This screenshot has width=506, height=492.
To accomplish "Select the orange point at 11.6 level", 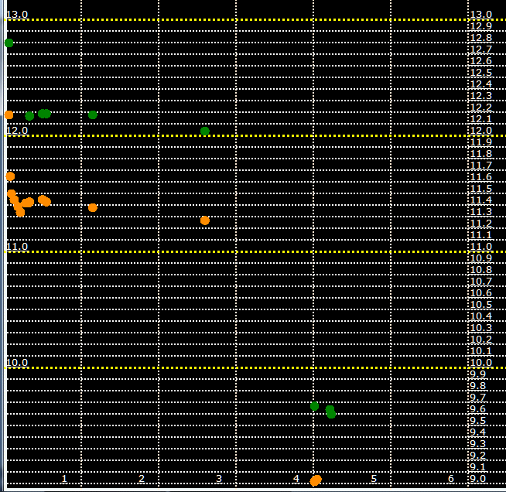I will tap(10, 176).
